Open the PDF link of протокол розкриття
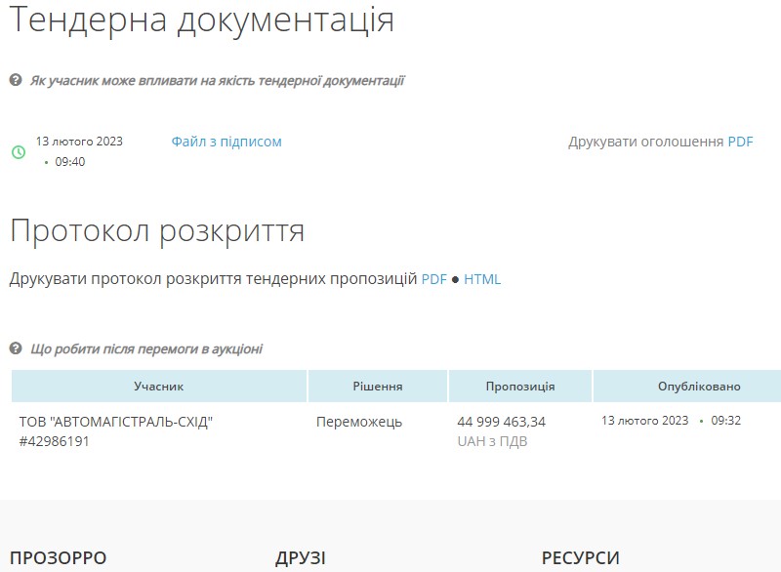This screenshot has width=781, height=572. pos(433,279)
